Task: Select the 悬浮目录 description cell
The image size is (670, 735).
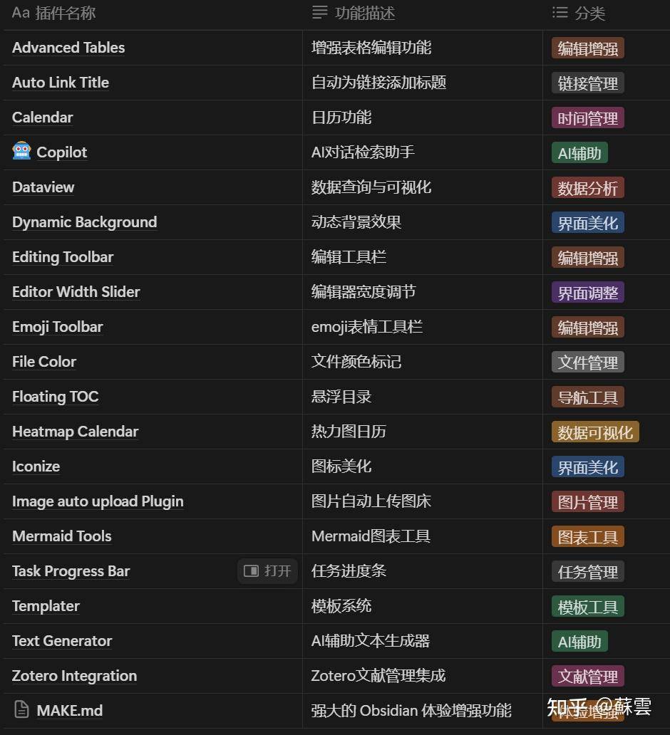Action: (x=422, y=397)
